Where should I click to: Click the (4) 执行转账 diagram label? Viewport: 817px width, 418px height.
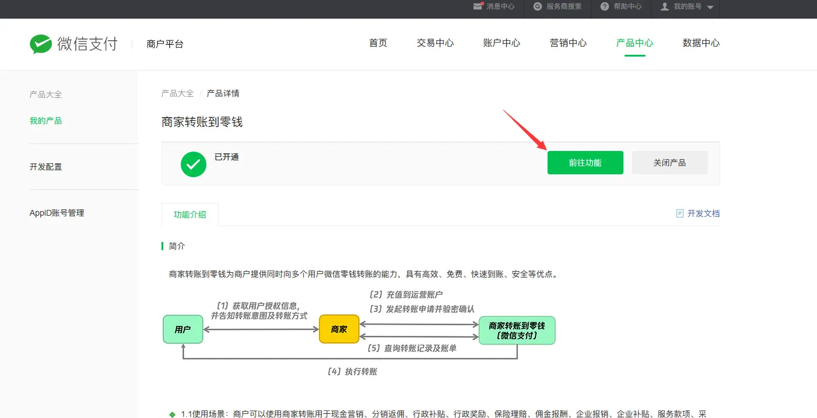pos(352,371)
